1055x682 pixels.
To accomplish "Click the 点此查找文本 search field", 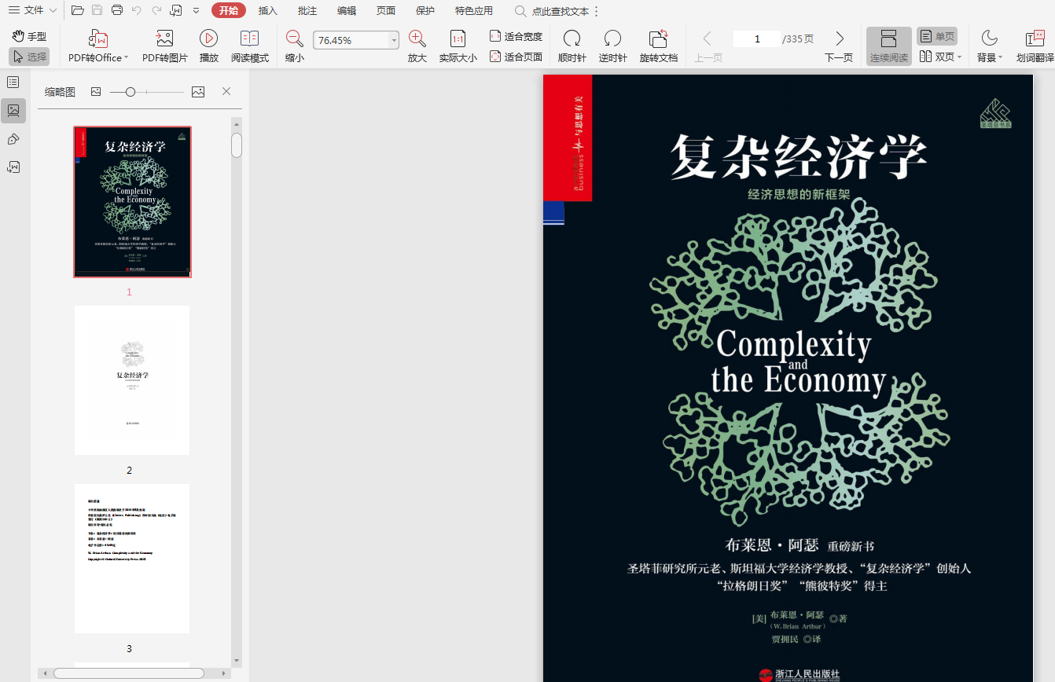I will coord(552,11).
